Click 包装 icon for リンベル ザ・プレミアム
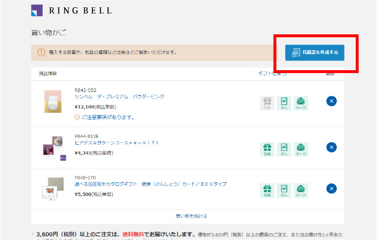Screen dimensions: 377x240 click(x=267, y=103)
